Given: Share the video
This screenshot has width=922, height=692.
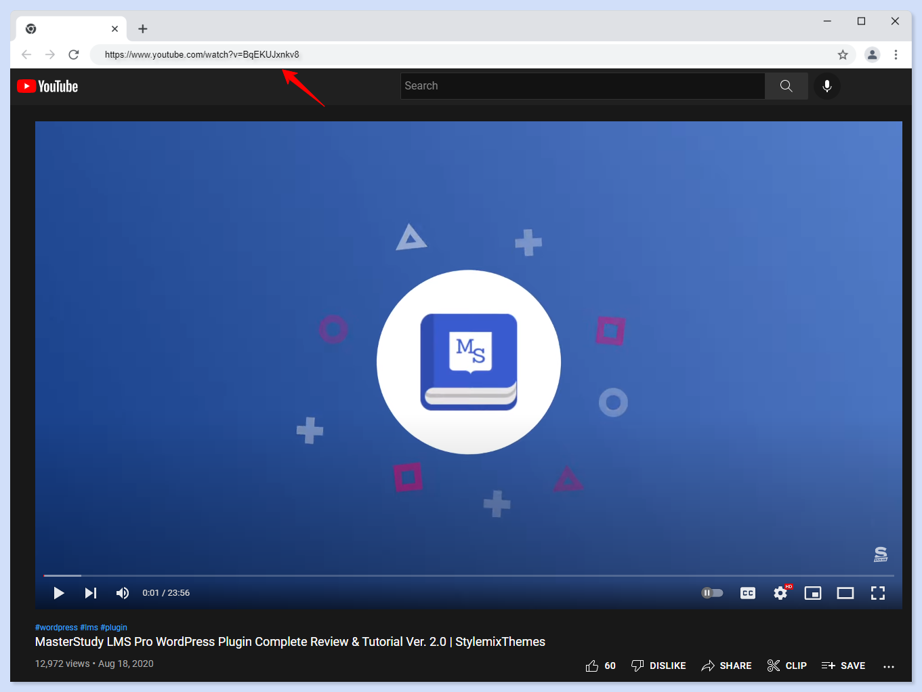Looking at the screenshot, I should pyautogui.click(x=726, y=666).
